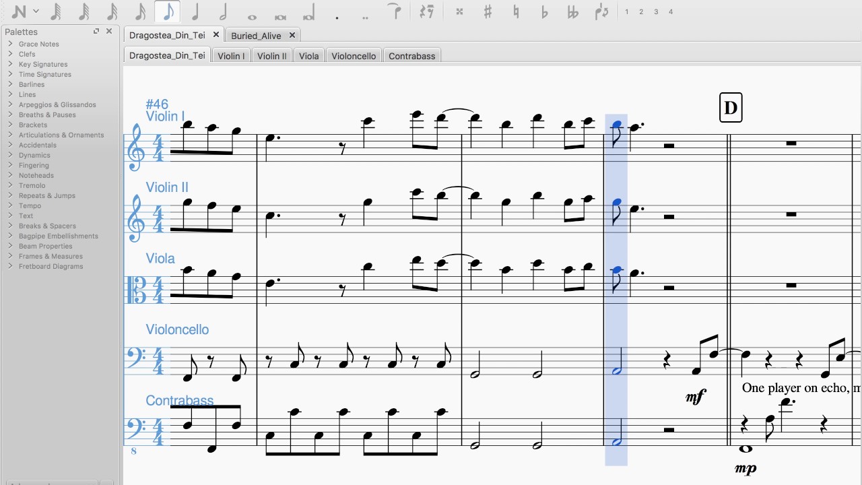Select 'One player on echo' staff text
Screen dimensions: 862x485
802,387
